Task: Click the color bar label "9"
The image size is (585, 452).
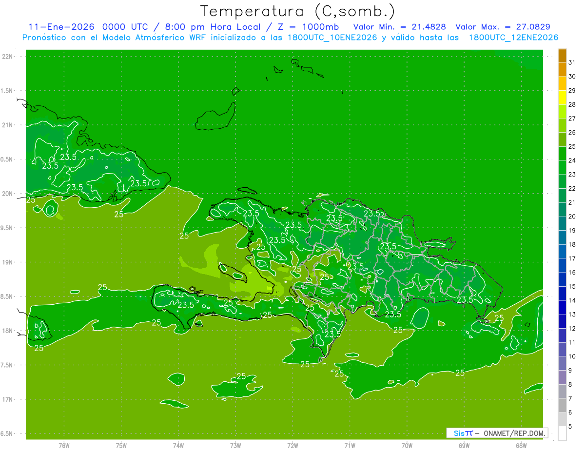Action: coord(570,370)
